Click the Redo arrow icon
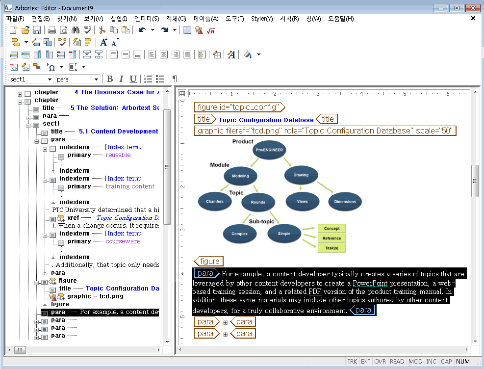This screenshot has width=484, height=369. [164, 30]
